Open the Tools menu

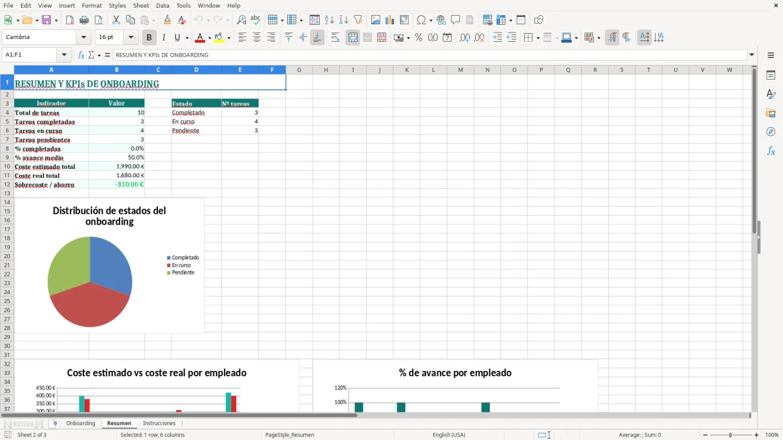pyautogui.click(x=183, y=5)
